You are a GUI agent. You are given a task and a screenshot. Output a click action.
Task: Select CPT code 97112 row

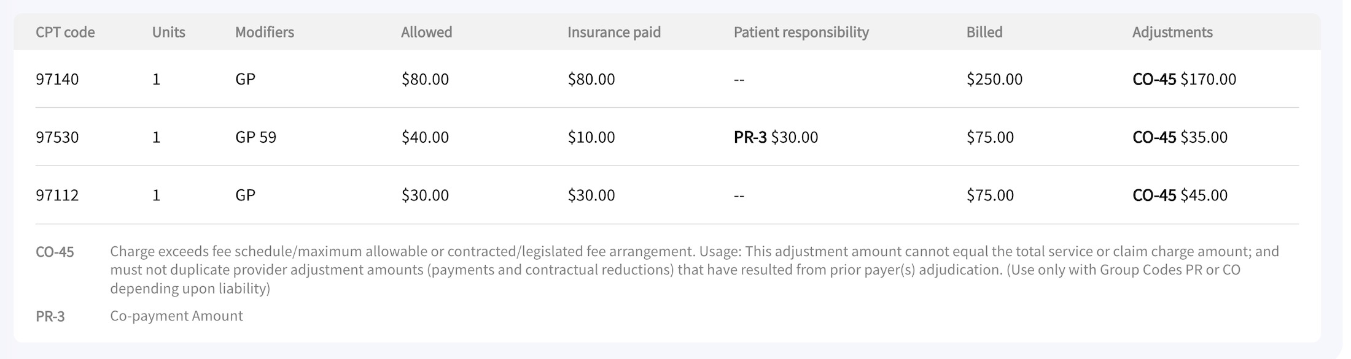click(x=667, y=195)
